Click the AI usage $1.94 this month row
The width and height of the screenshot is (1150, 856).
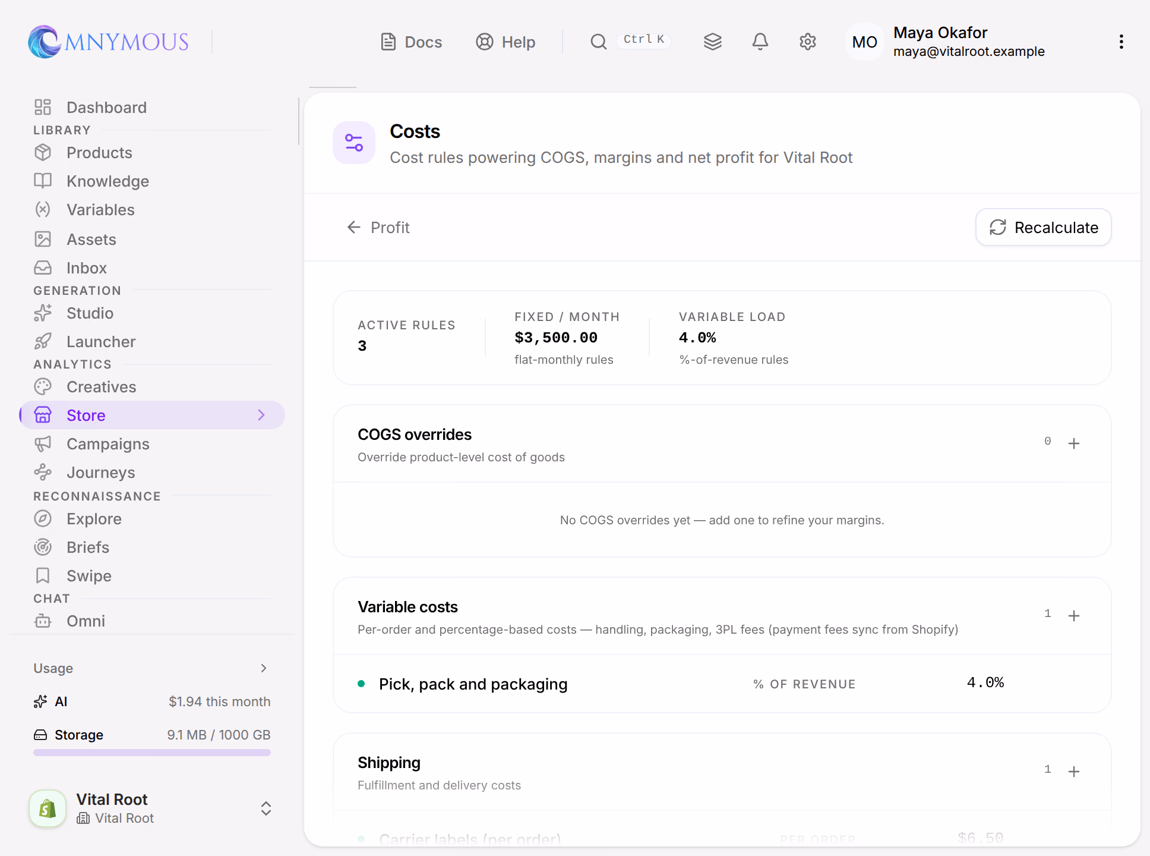[x=152, y=701]
